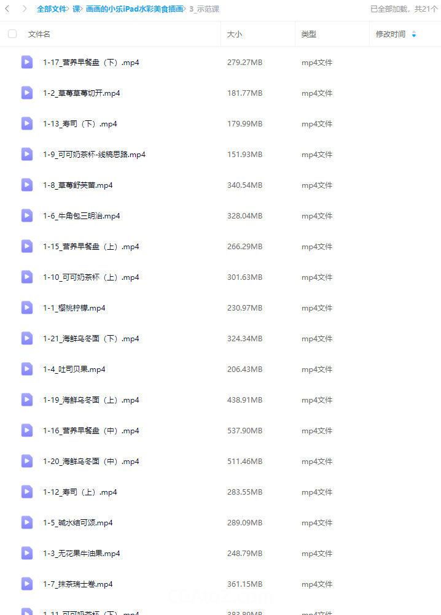Click play icon beside 1-8_草莓舒芙蕾.mp4
The width and height of the screenshot is (441, 615).
(26, 185)
